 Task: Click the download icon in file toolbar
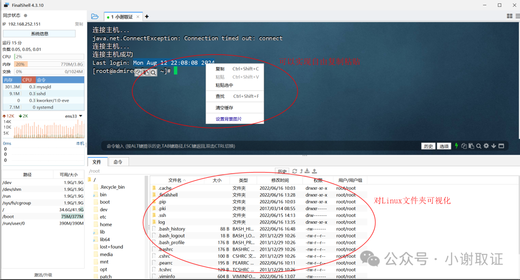point(307,171)
